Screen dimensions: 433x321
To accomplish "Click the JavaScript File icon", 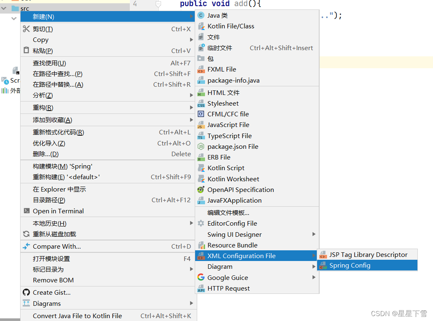I will coord(201,125).
